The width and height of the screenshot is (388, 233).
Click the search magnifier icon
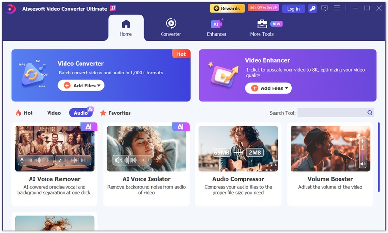370,113
